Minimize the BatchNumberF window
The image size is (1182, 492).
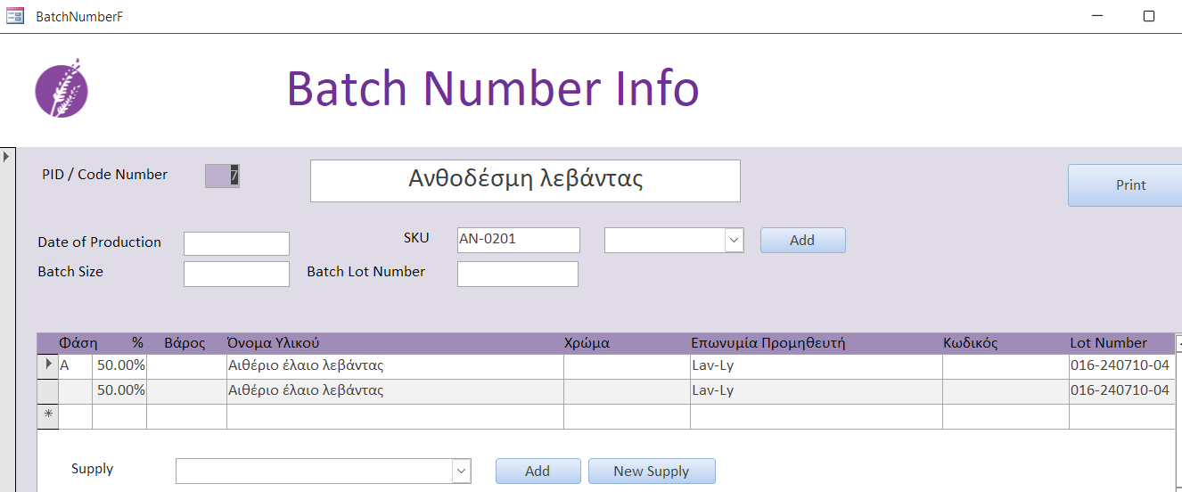click(1099, 16)
